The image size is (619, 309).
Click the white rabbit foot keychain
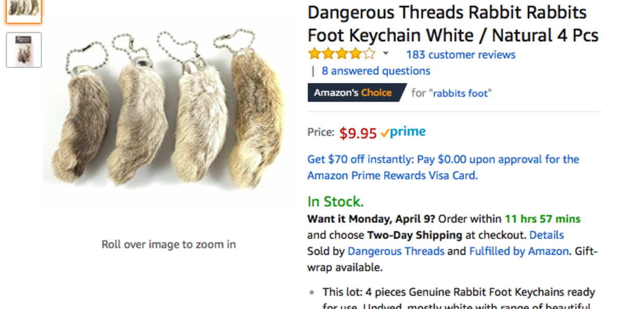tap(193, 129)
